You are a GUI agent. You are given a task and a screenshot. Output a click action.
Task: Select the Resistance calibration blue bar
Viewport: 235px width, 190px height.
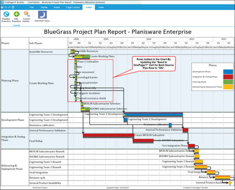(x=170, y=125)
